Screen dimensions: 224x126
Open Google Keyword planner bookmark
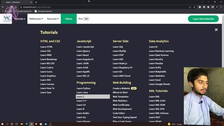pos(24,11)
